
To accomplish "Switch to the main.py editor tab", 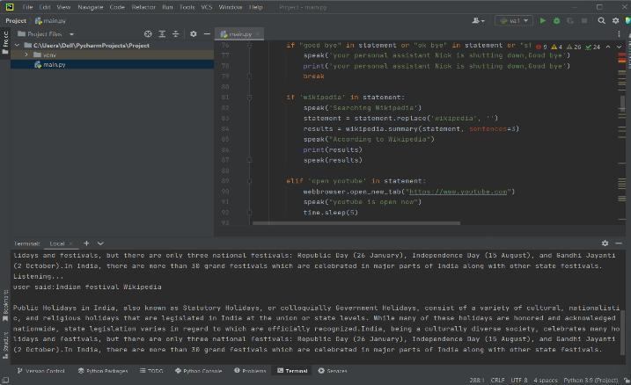I will click(x=238, y=34).
